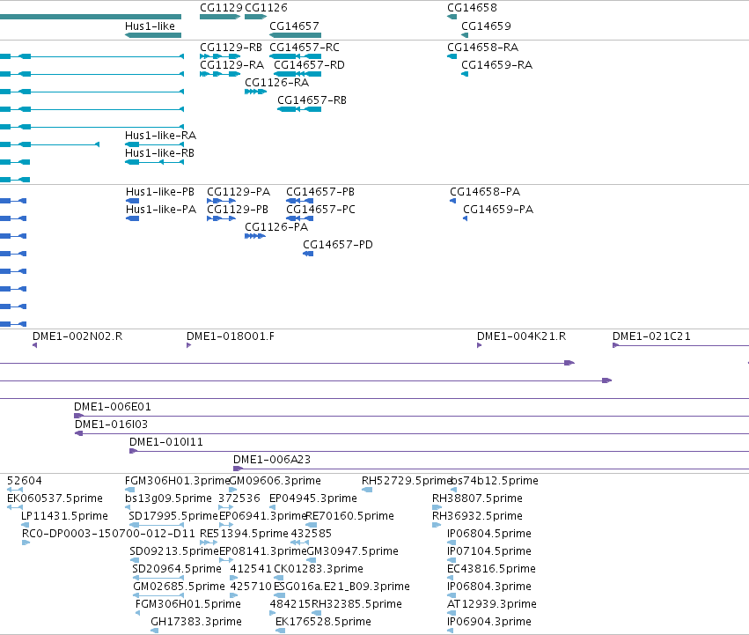Select BAC clone DME1-016I03
Viewport: 749px width, 635px height.
pos(111,425)
